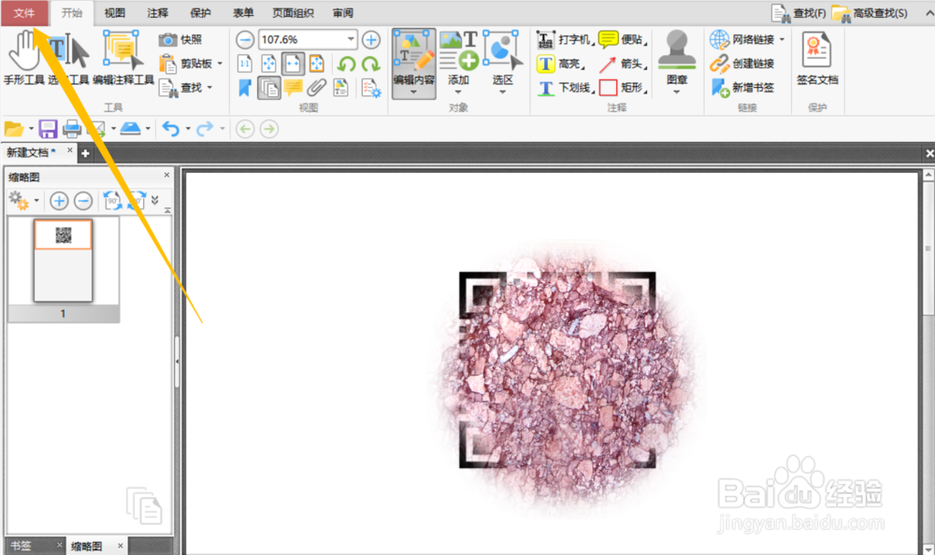Switch to the View ribbon tab

click(114, 13)
